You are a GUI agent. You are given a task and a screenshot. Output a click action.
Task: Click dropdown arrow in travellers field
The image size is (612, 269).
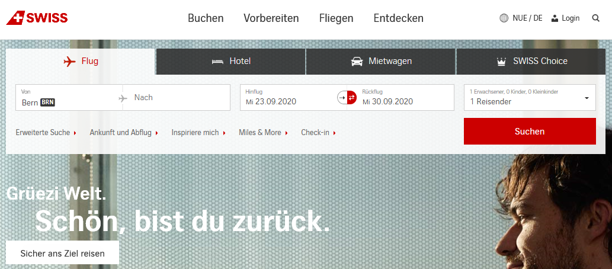(x=587, y=98)
